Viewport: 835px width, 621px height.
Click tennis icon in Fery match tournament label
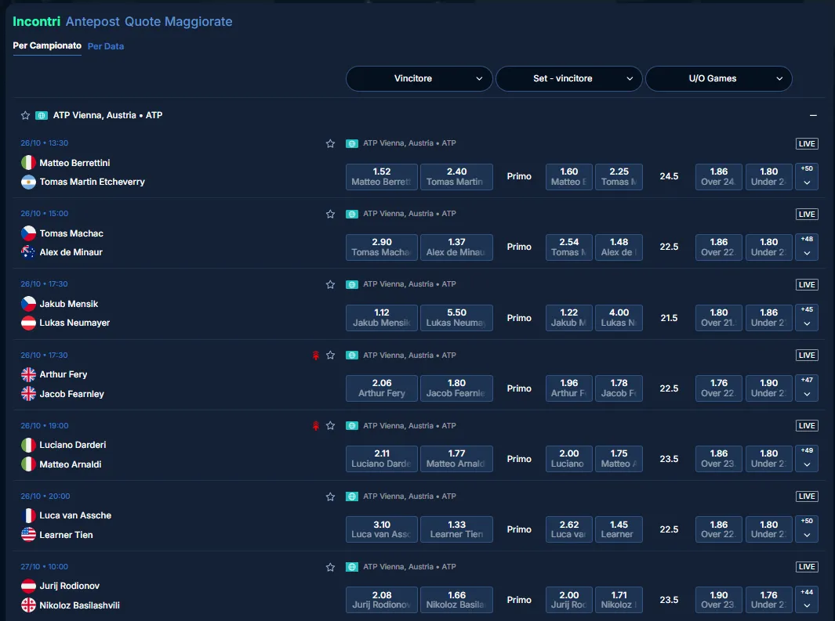click(x=352, y=356)
